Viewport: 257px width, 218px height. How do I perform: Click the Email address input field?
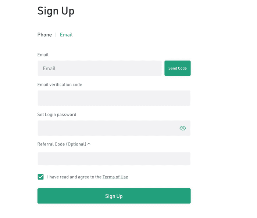(99, 69)
